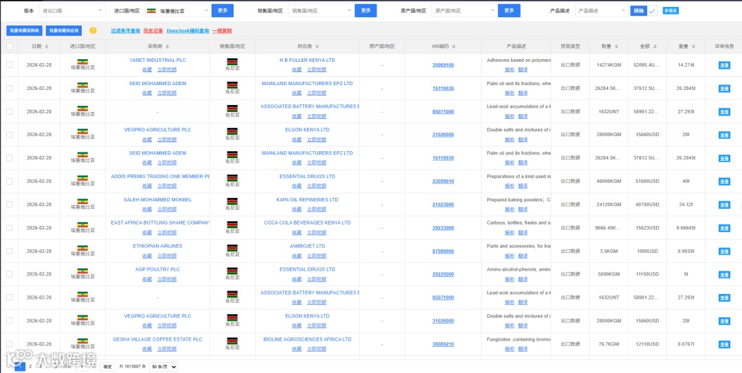This screenshot has width=742, height=373.
Task: Click 更多 next to 原产国/地区 filter
Action: pos(509,10)
